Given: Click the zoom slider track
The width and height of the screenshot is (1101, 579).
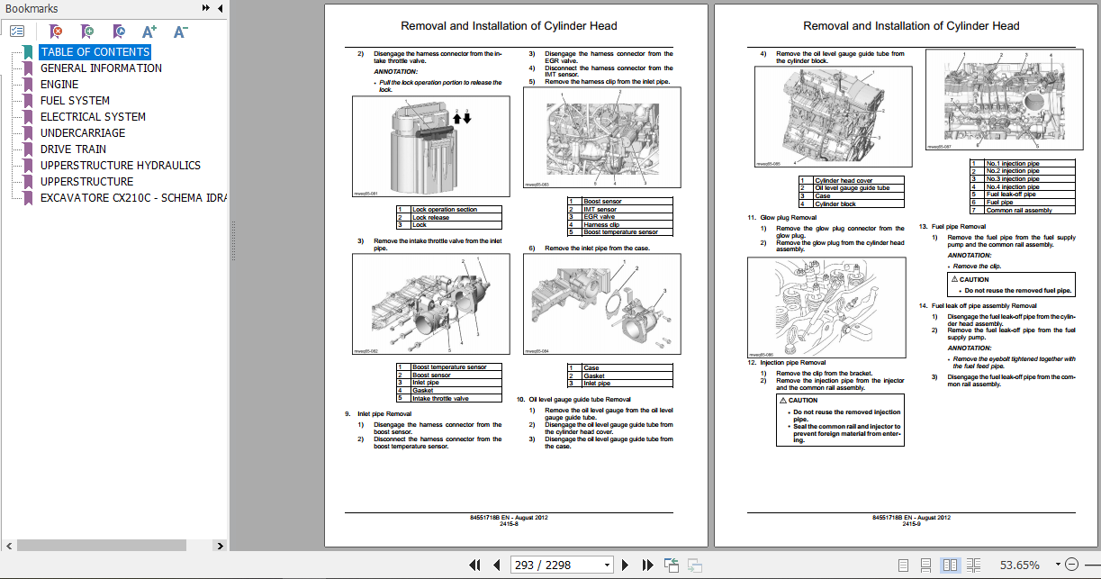Looking at the screenshot, I should coord(1093,565).
